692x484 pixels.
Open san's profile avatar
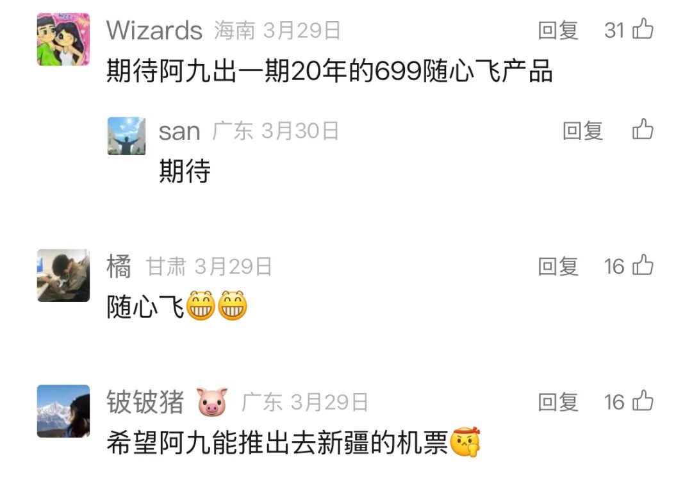126,135
